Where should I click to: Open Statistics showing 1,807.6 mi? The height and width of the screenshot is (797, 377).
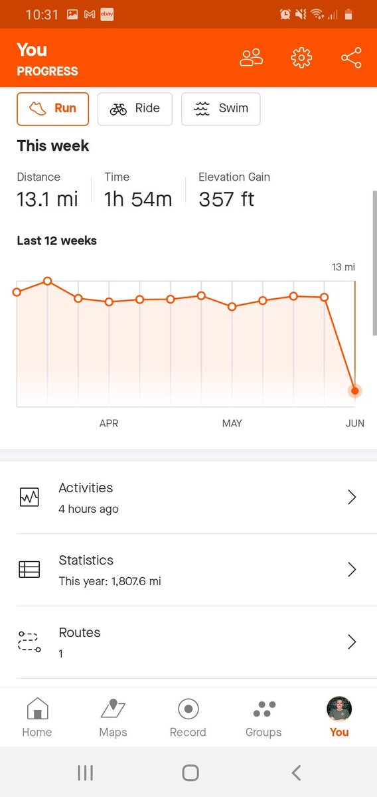pyautogui.click(x=188, y=570)
